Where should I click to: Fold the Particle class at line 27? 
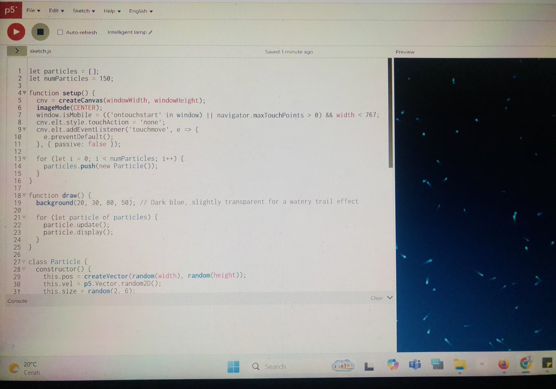[25, 262]
